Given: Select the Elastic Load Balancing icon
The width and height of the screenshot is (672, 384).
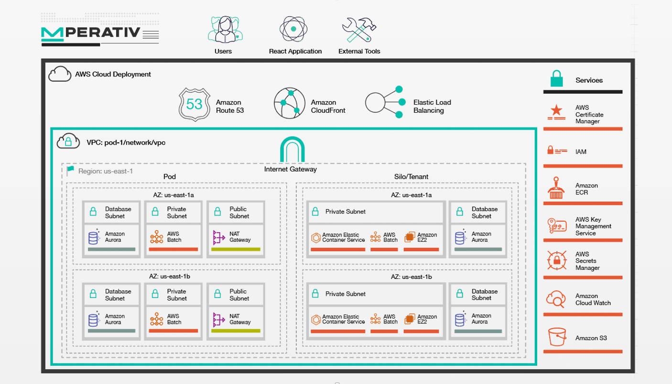Looking at the screenshot, I should click(x=384, y=102).
